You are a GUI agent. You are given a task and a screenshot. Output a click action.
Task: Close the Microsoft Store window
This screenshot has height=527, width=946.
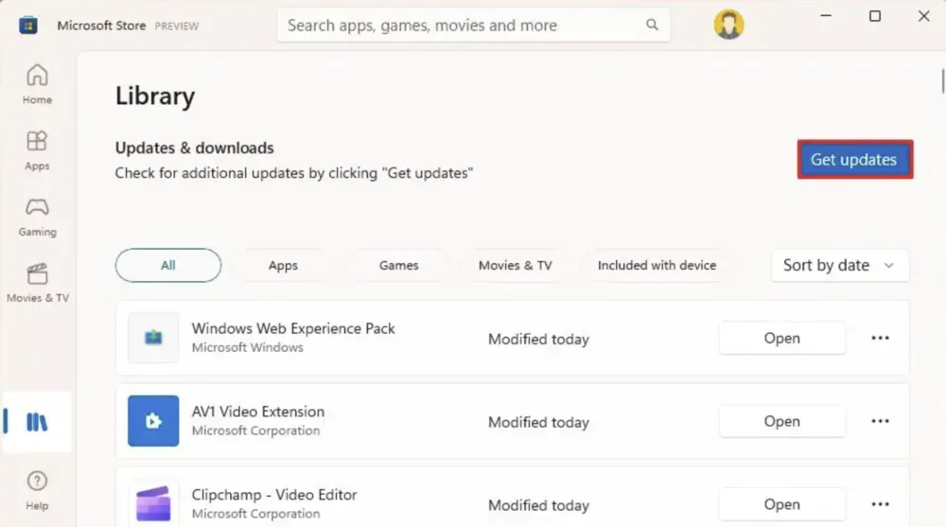pos(923,16)
